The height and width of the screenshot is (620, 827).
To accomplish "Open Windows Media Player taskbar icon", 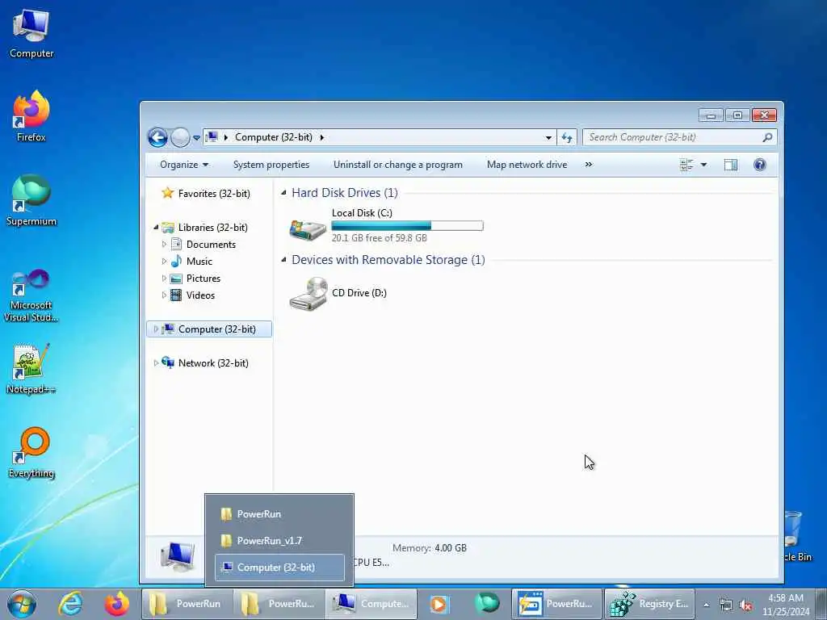I will tap(439, 604).
